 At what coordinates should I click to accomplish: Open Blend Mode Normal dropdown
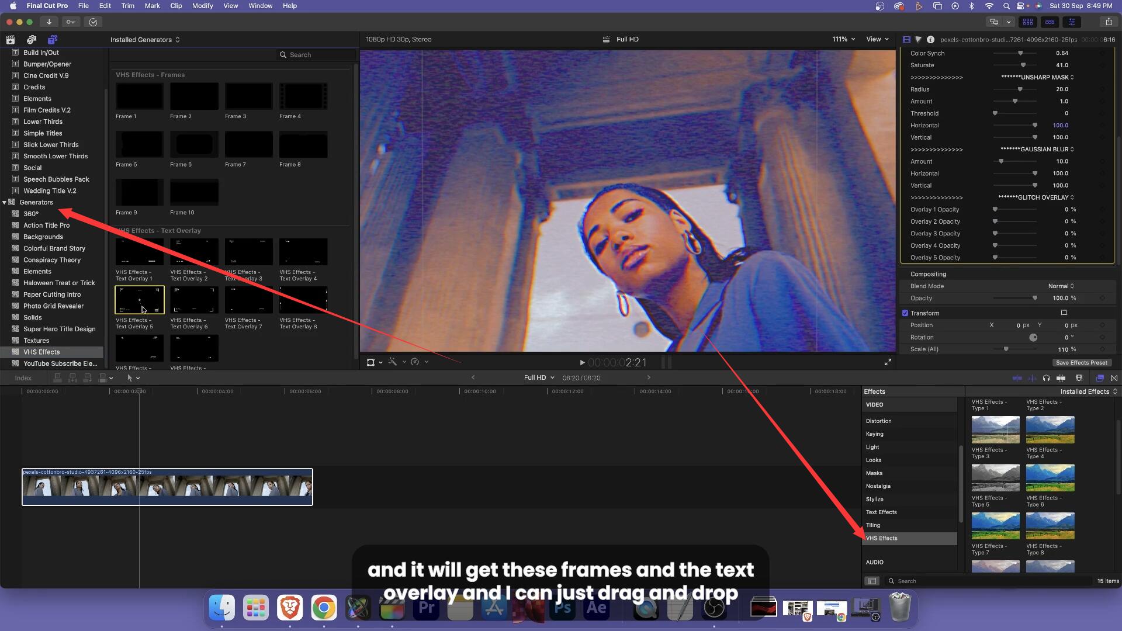(x=1061, y=286)
